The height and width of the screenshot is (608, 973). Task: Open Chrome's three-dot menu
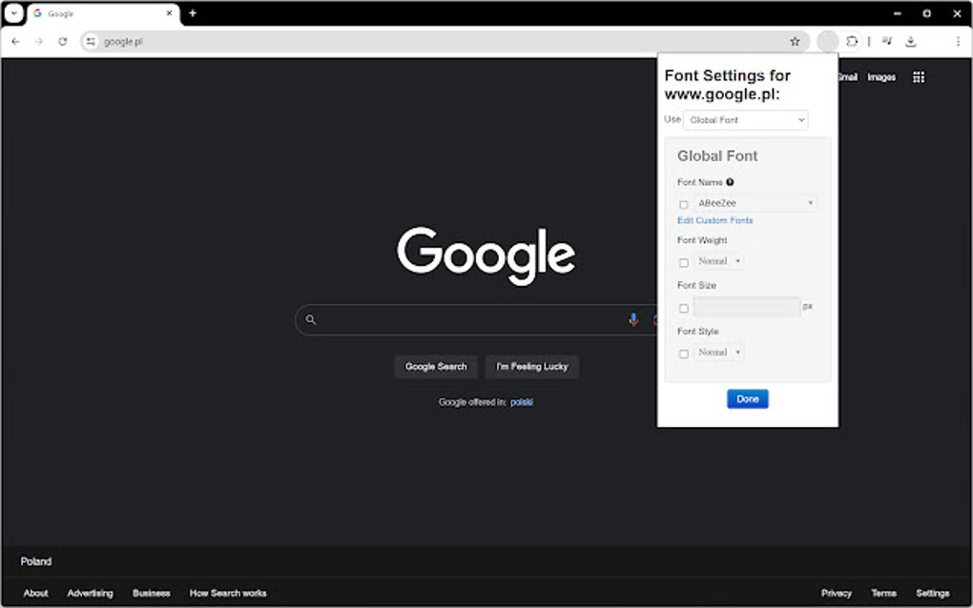pyautogui.click(x=959, y=41)
